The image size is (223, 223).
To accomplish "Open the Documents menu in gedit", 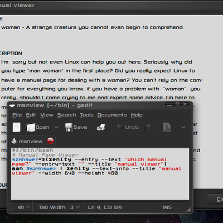I will [x=112, y=115].
